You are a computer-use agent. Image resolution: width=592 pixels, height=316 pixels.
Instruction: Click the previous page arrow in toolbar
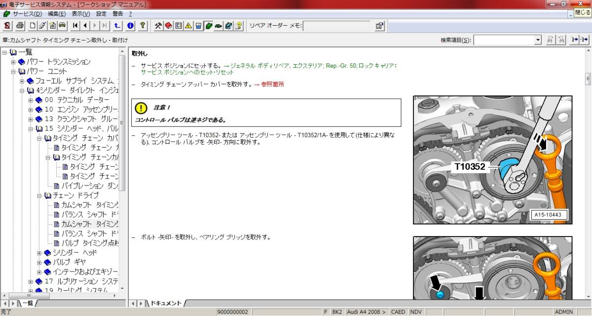click(85, 26)
